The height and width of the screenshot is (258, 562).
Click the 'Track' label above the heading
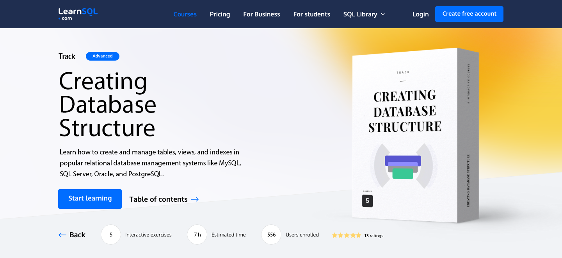67,56
